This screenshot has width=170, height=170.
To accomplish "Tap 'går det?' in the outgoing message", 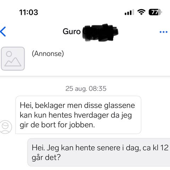I will [46, 158].
